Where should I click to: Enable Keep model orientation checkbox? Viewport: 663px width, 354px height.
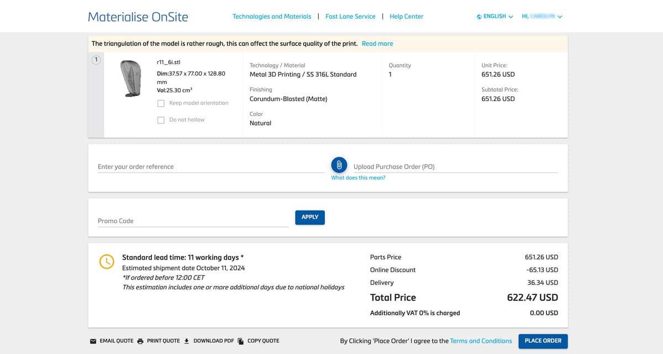[161, 103]
